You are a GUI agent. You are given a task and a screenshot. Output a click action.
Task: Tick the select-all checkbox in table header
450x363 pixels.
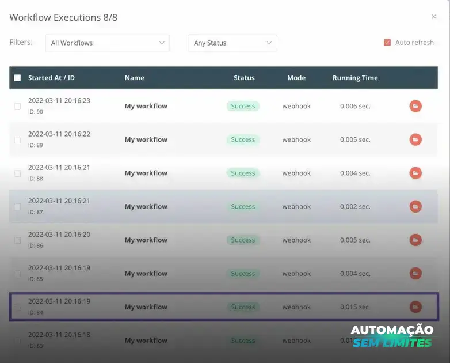pos(17,78)
